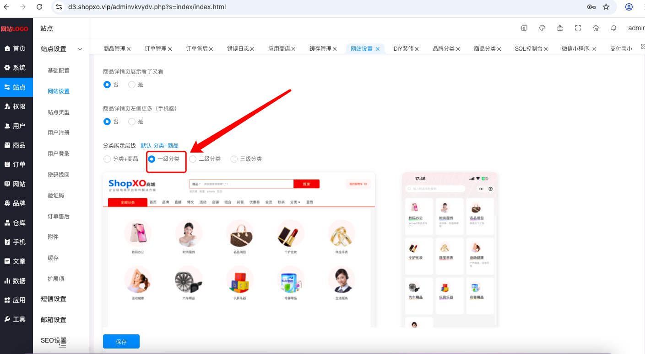
Task: Open the 系统 section in sidebar
Action: 16,68
